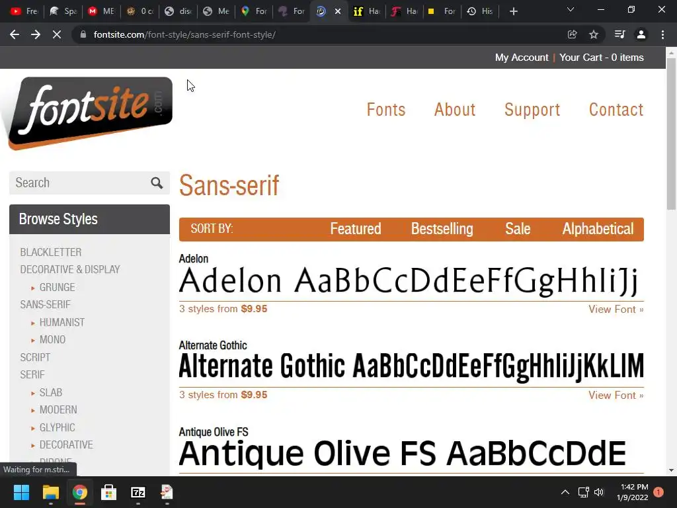Open the Glyphic subcategory
Screen dimensions: 677x508
(x=57, y=427)
